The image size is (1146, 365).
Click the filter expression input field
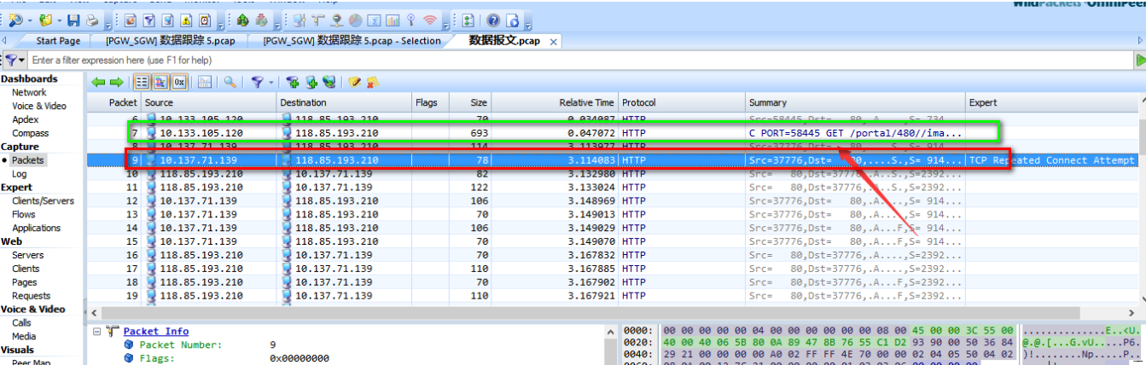tap(512, 61)
